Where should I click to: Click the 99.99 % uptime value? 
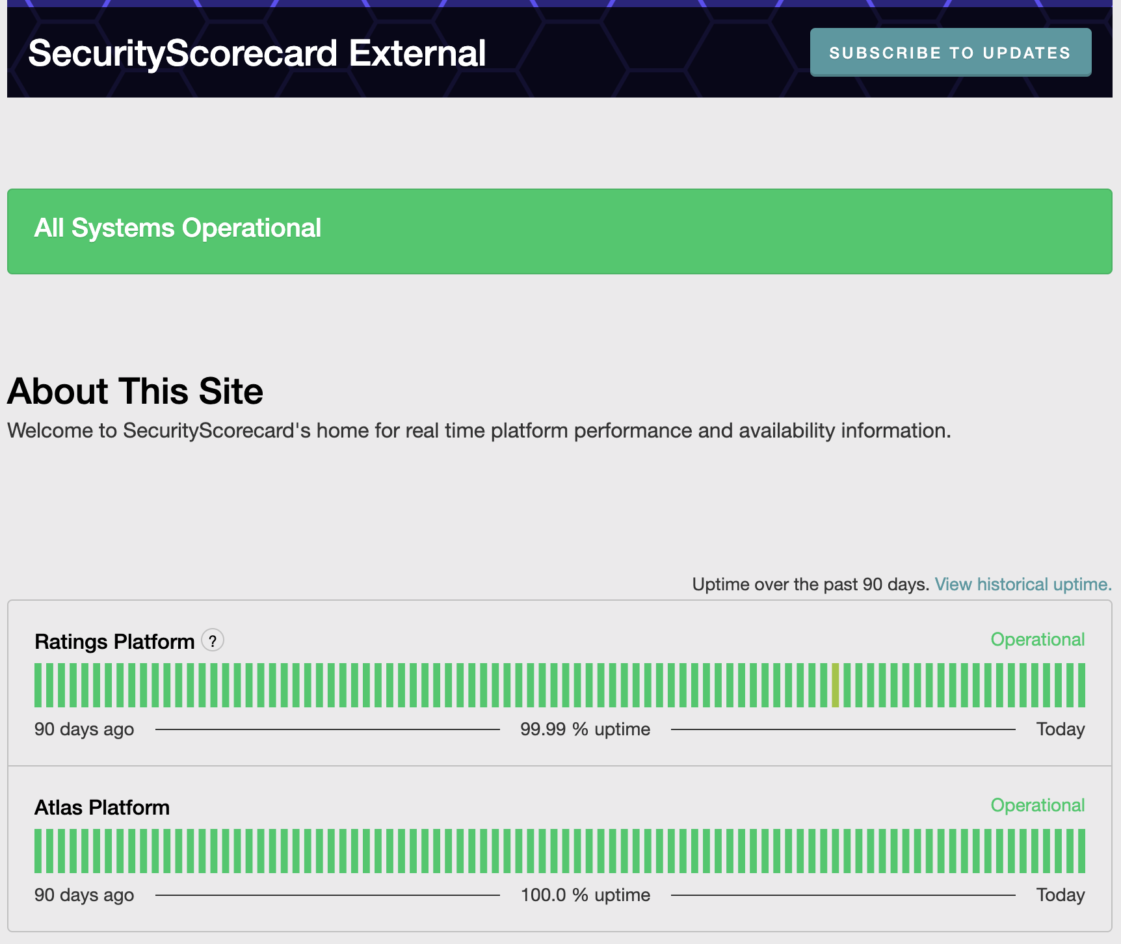(585, 729)
